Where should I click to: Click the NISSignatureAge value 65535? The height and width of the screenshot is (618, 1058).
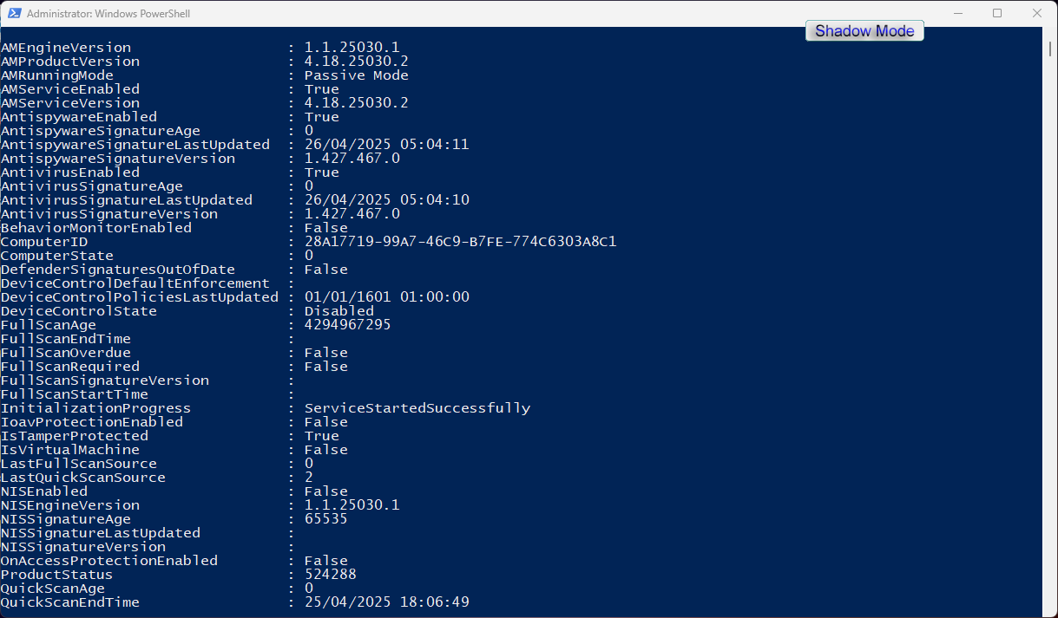(x=325, y=519)
